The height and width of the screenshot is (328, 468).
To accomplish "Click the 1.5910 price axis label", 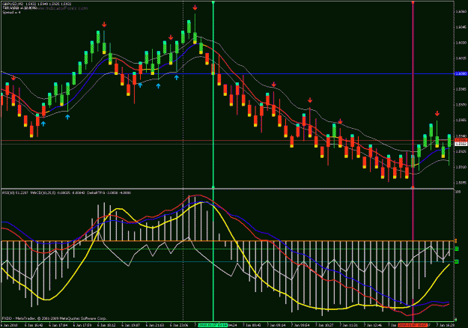I will (461, 167).
